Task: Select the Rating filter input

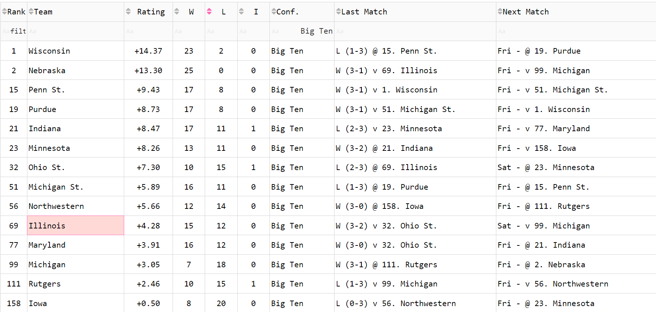Action: (x=148, y=31)
